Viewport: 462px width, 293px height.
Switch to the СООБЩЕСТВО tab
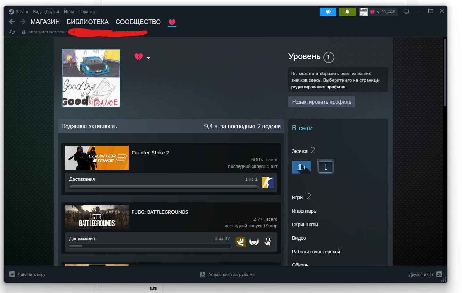tap(138, 22)
